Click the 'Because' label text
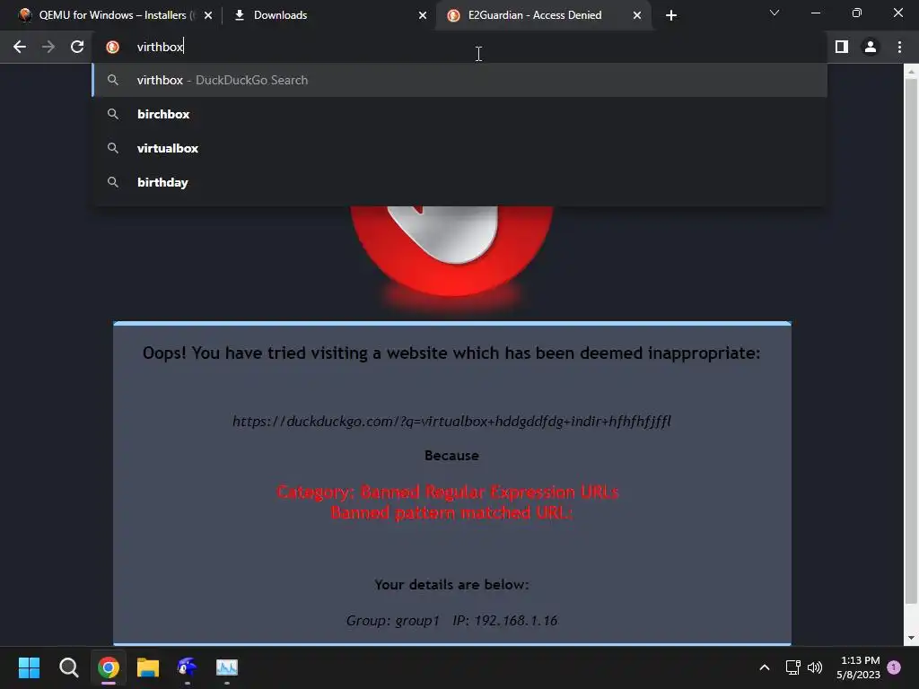Viewport: 919px width, 689px height. pyautogui.click(x=452, y=456)
